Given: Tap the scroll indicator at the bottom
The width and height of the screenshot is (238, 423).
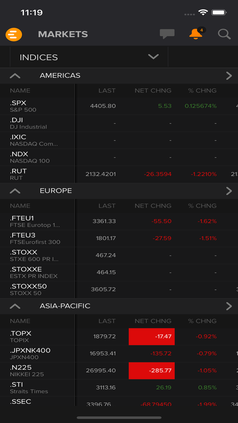Looking at the screenshot, I should 119,417.
